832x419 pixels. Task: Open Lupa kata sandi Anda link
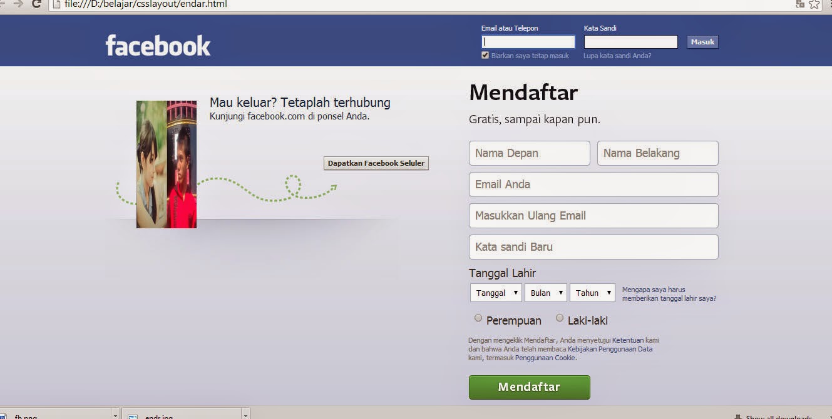[617, 56]
